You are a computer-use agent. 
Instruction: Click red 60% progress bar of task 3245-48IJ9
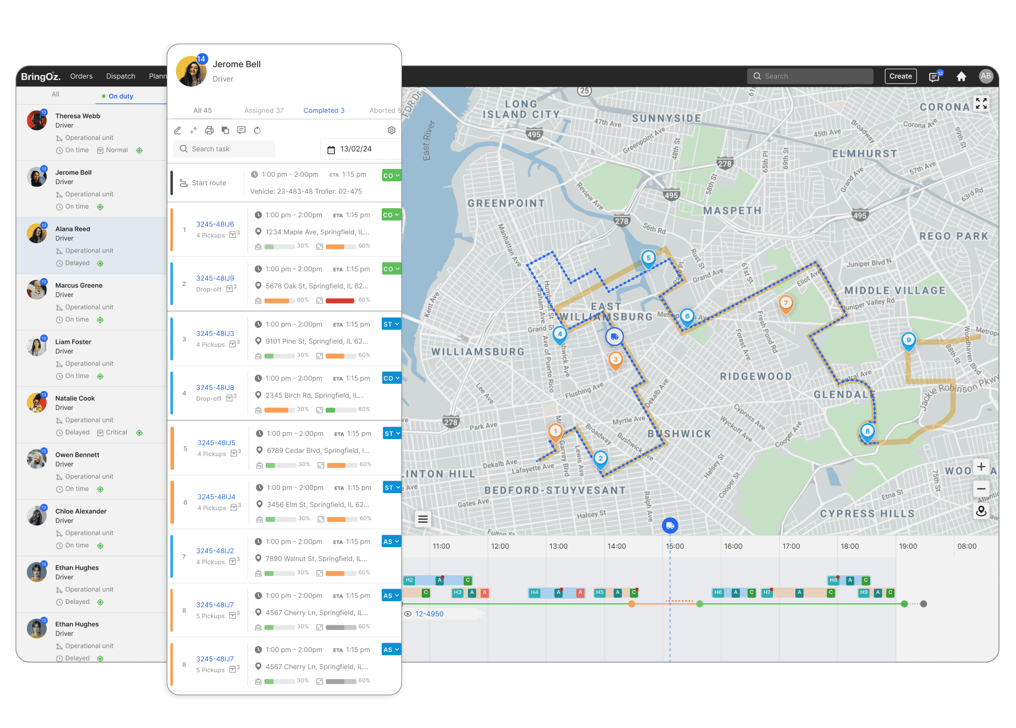pyautogui.click(x=340, y=301)
